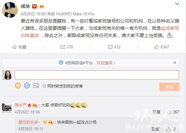Click into the comment text box
Image resolution: width=186 pixels, height=133 pixels.
[x=97, y=75]
